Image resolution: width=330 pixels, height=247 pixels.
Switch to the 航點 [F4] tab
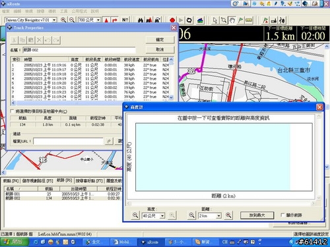click(x=11, y=180)
